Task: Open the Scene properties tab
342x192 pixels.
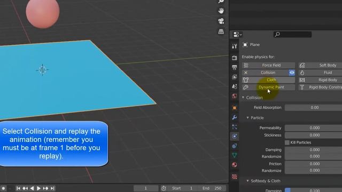Action: 235,86
